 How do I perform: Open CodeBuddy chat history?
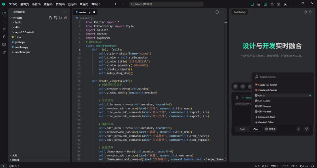(x=310, y=12)
